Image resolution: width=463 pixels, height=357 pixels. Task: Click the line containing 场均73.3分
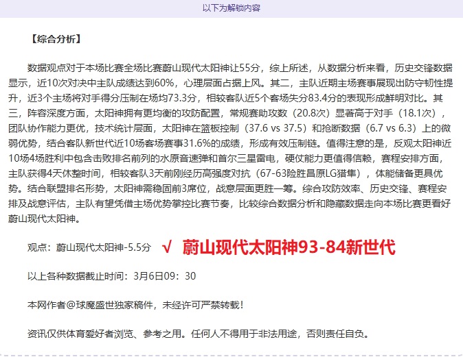click(225, 98)
